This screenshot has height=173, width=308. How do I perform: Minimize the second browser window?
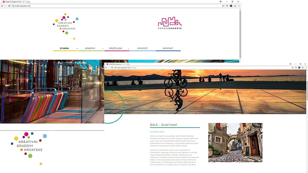[295, 64]
